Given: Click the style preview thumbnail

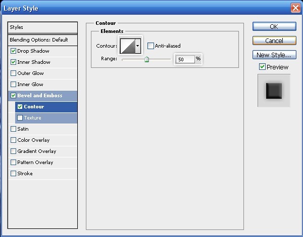Looking at the screenshot, I should pos(274,91).
